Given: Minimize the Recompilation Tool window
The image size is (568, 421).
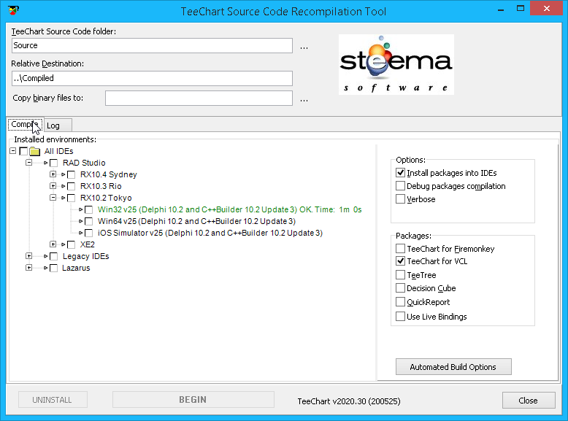Looking at the screenshot, I should click(501, 9).
